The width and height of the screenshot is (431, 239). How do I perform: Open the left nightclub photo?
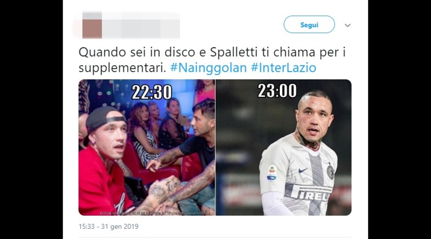147,147
